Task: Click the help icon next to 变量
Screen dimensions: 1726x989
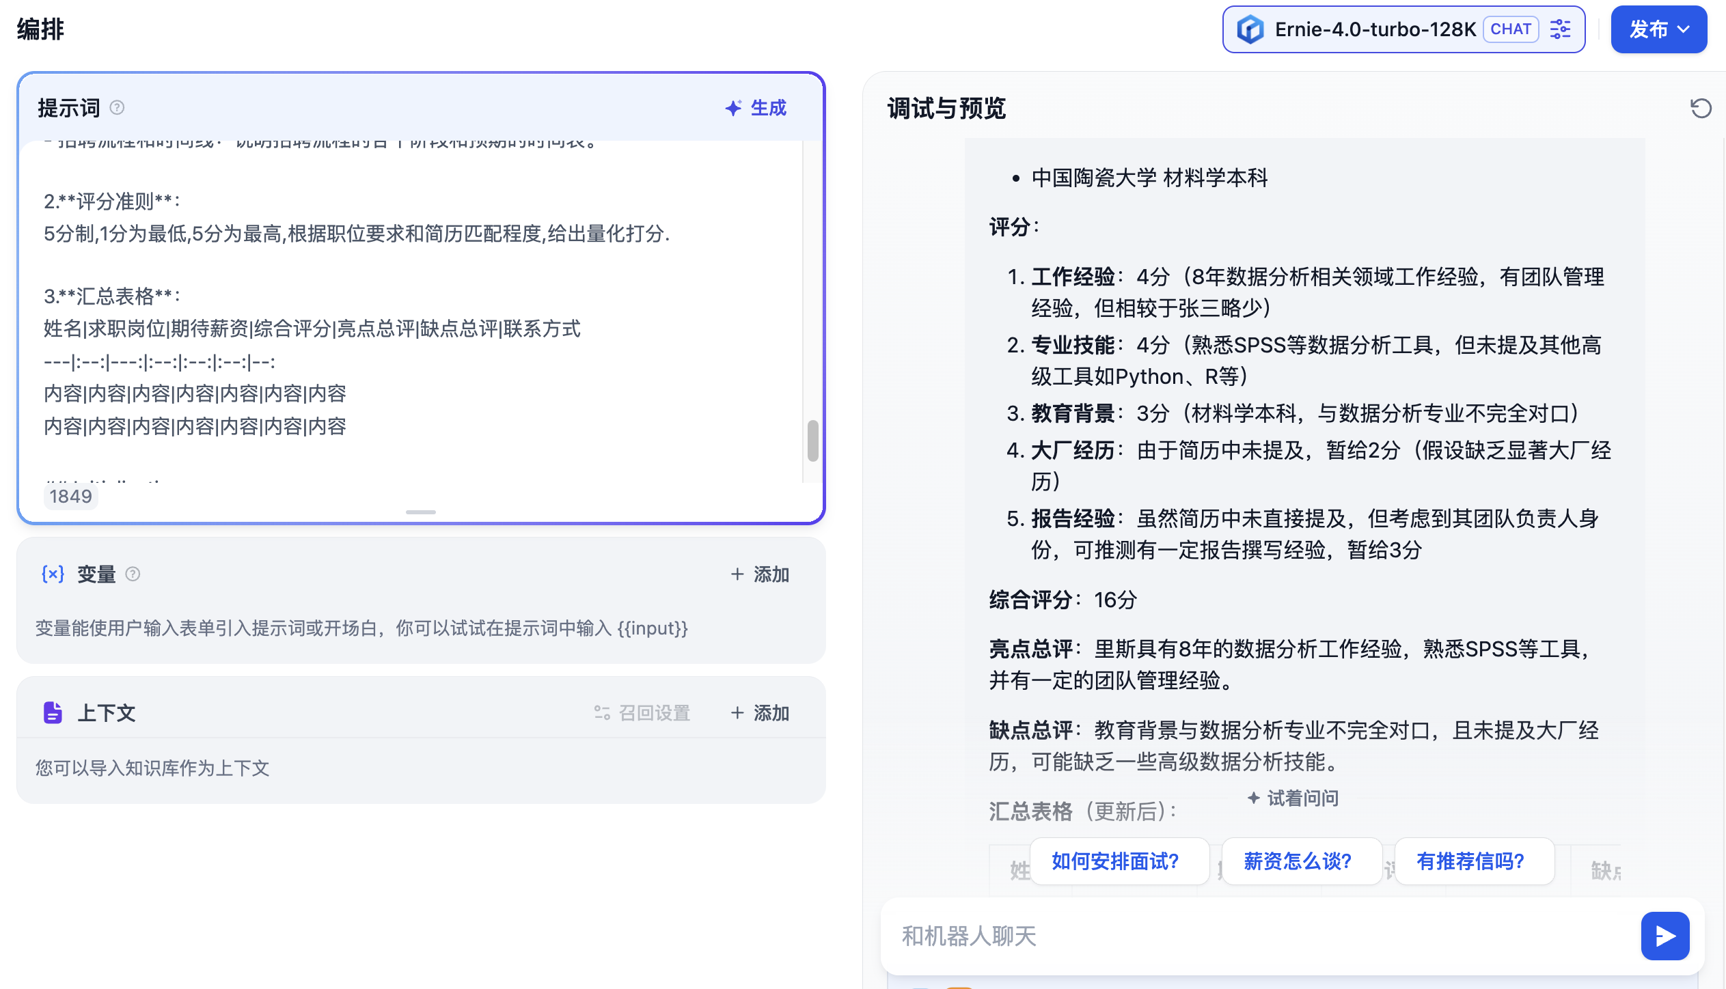Action: 133,574
